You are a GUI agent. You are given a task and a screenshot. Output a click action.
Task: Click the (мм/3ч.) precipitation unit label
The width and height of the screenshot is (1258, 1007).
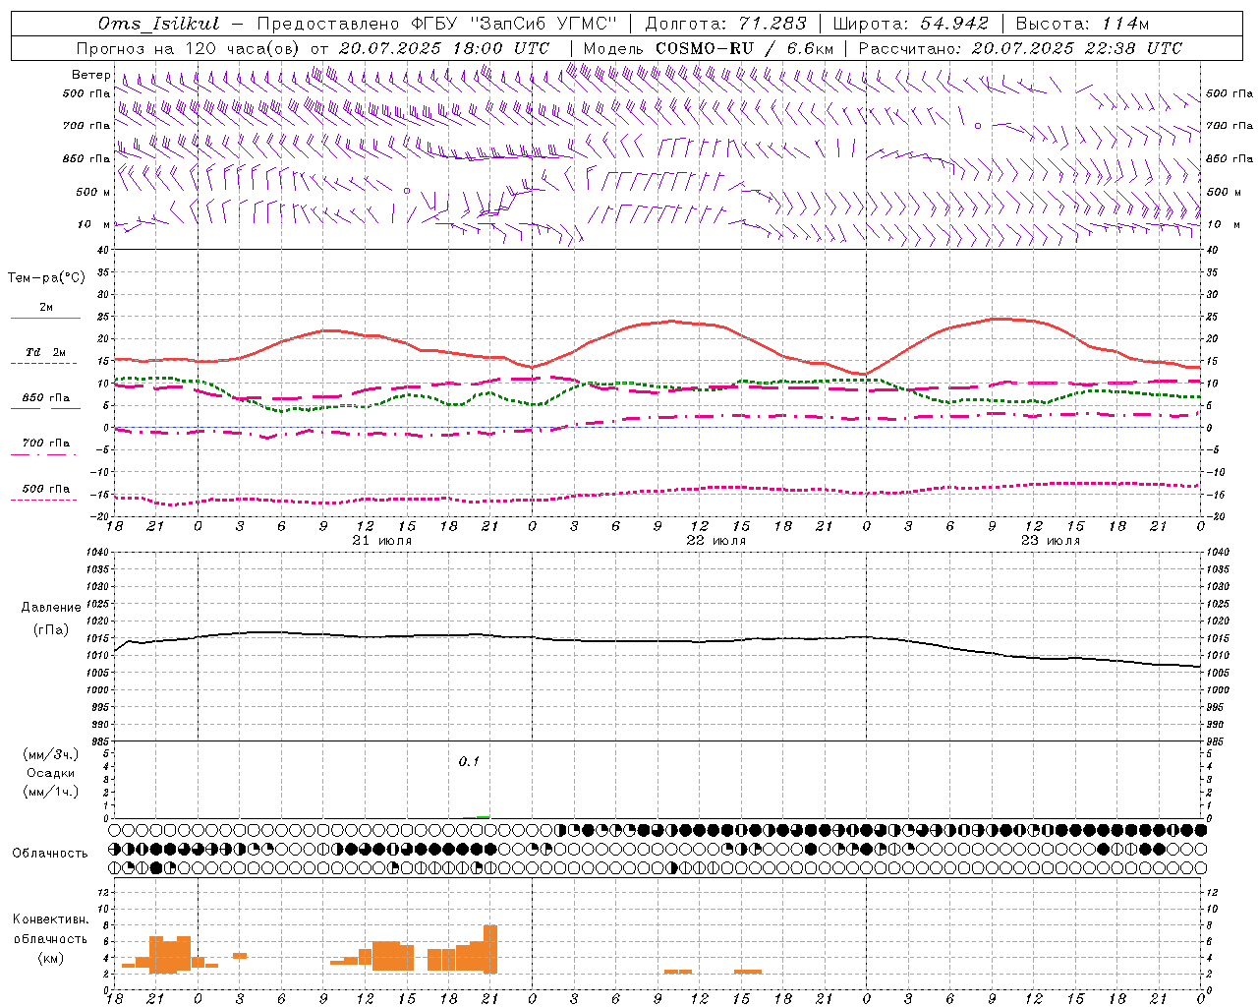[51, 754]
